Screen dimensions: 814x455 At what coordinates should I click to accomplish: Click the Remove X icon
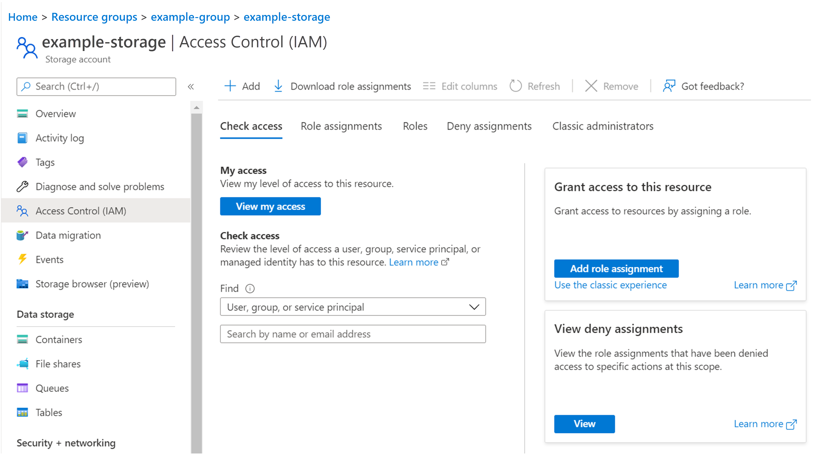pyautogui.click(x=591, y=86)
